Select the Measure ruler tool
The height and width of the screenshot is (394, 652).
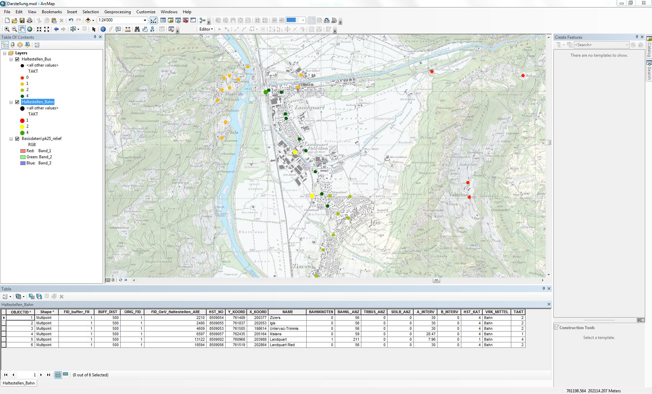pos(128,29)
